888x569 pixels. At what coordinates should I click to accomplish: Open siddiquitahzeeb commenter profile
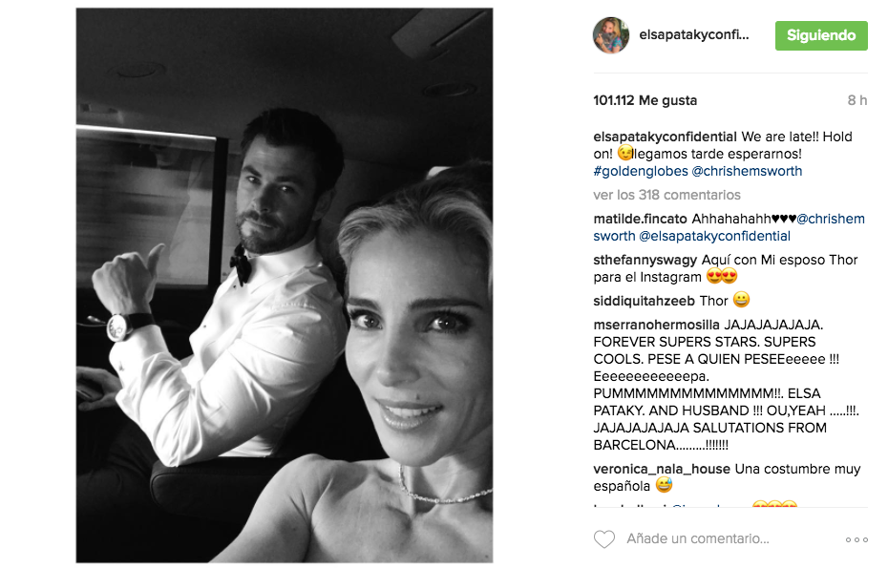[644, 301]
